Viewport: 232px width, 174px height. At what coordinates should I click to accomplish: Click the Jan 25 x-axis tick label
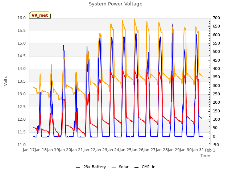coord(125,150)
